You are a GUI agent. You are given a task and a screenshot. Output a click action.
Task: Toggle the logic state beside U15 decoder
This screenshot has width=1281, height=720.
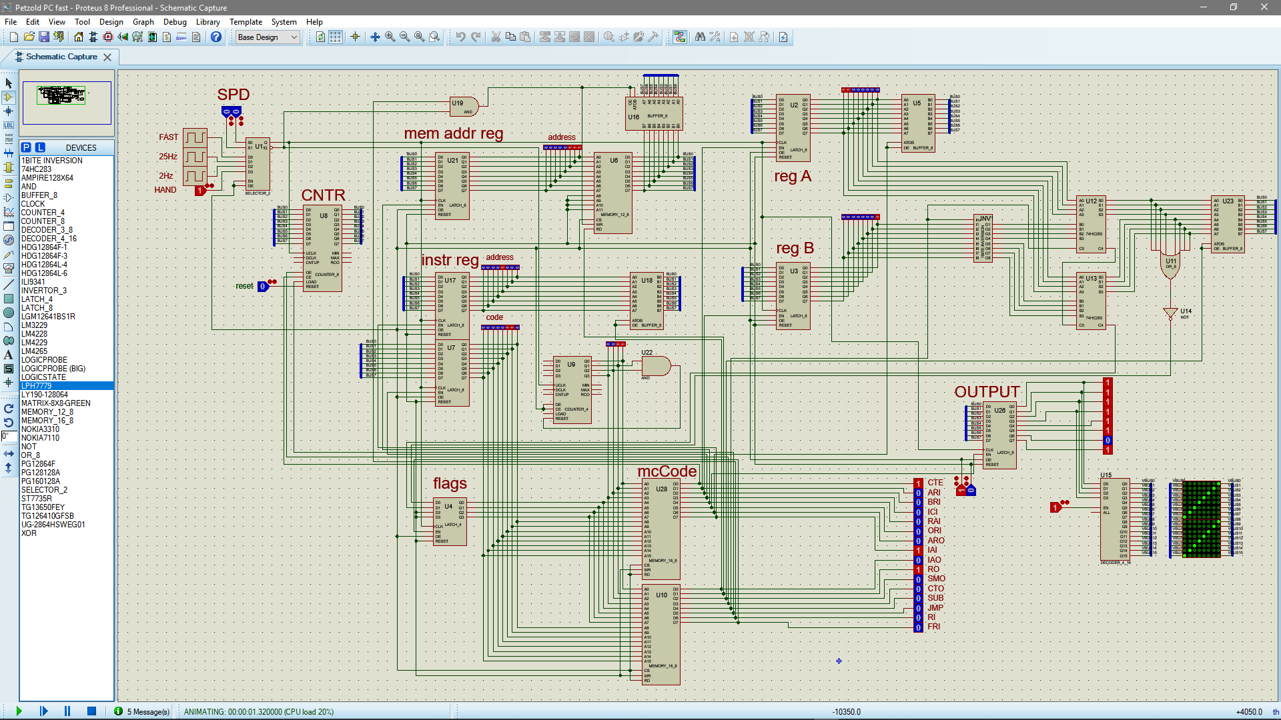[x=1055, y=507]
